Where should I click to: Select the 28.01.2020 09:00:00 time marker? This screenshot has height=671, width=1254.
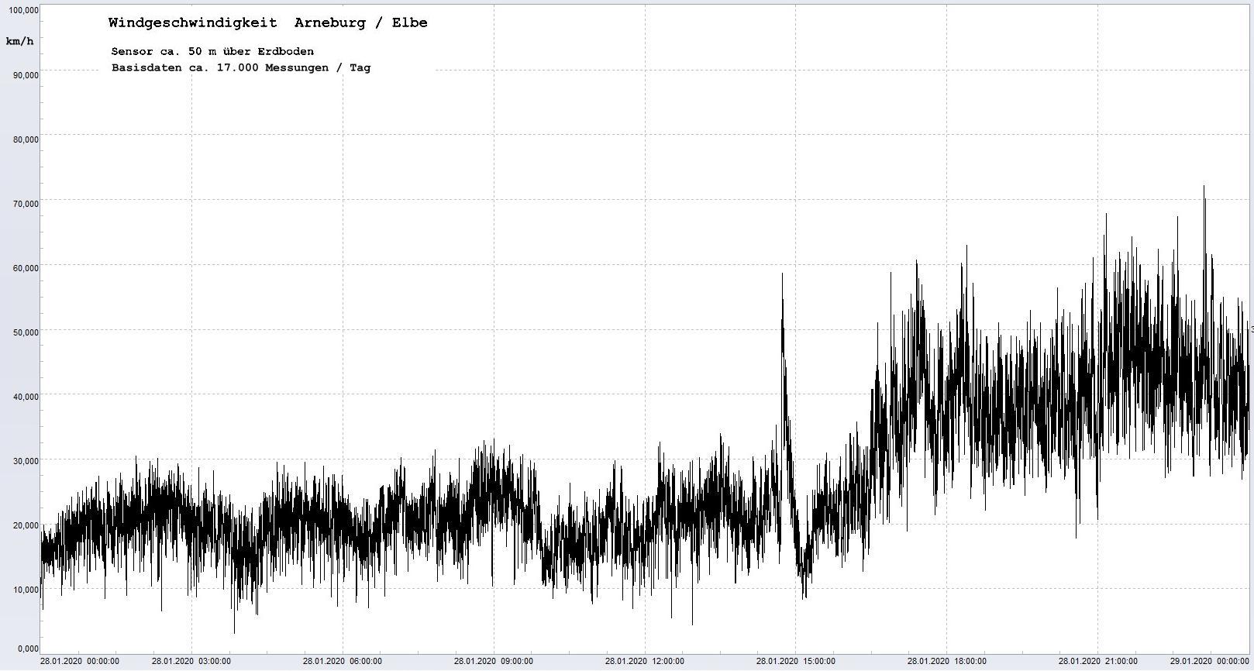click(x=494, y=661)
